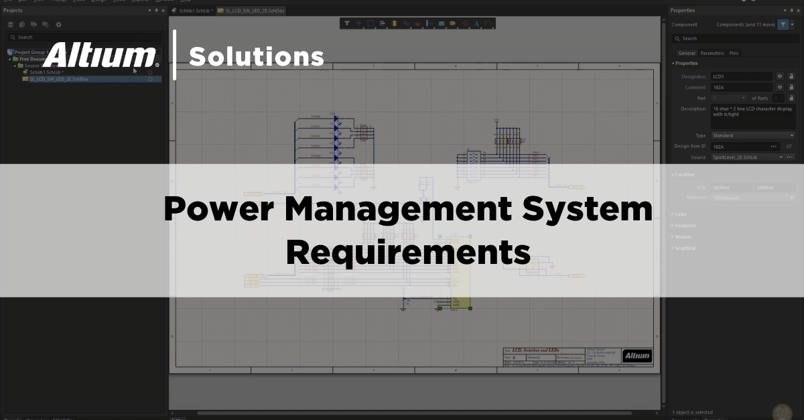Click the Properties panel filter button
This screenshot has width=804, height=420.
782,24
